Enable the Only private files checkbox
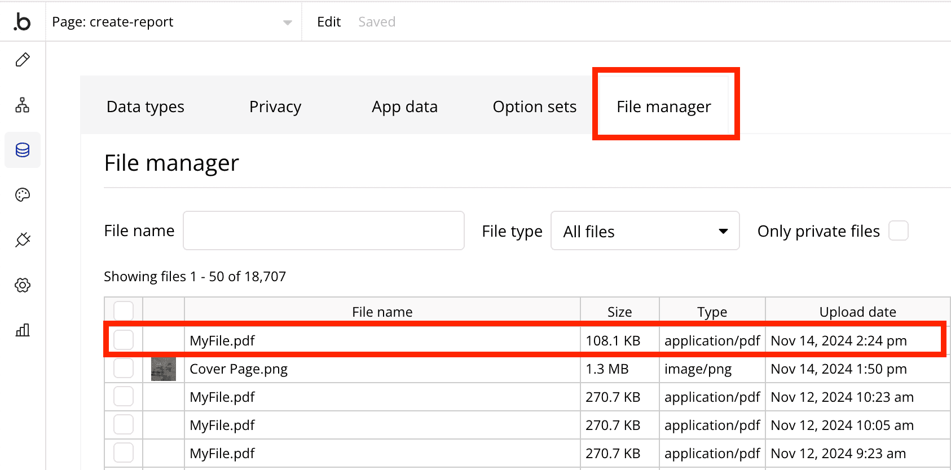This screenshot has width=951, height=470. coord(898,231)
